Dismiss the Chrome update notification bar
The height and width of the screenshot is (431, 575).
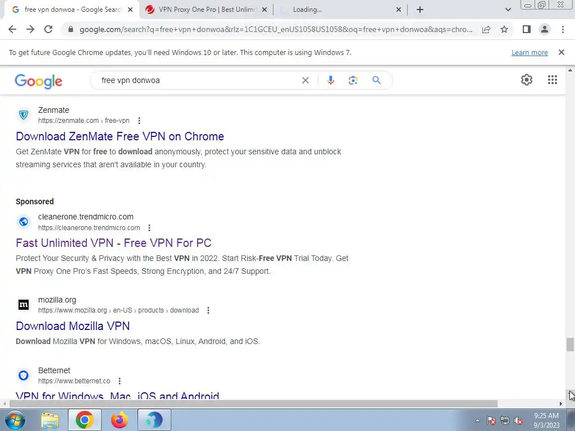(562, 52)
